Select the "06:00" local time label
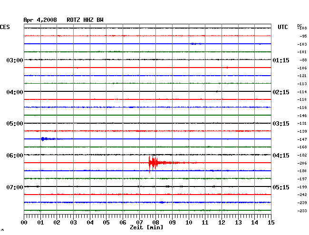This screenshot has height=235, width=309. pyautogui.click(x=15, y=156)
